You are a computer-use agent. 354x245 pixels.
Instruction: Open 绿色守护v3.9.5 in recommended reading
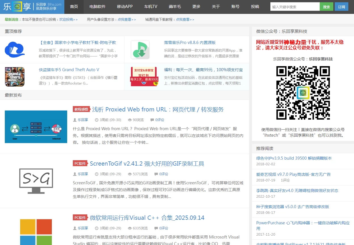tap(294, 158)
